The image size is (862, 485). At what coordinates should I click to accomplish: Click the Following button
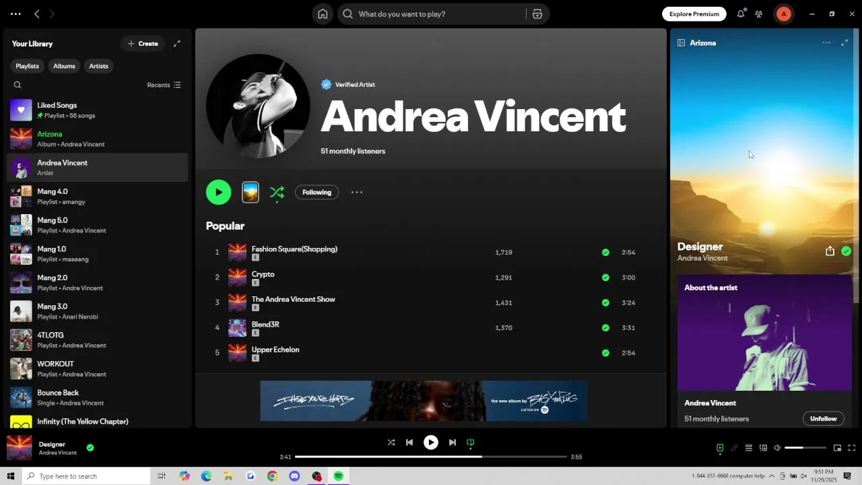(317, 192)
